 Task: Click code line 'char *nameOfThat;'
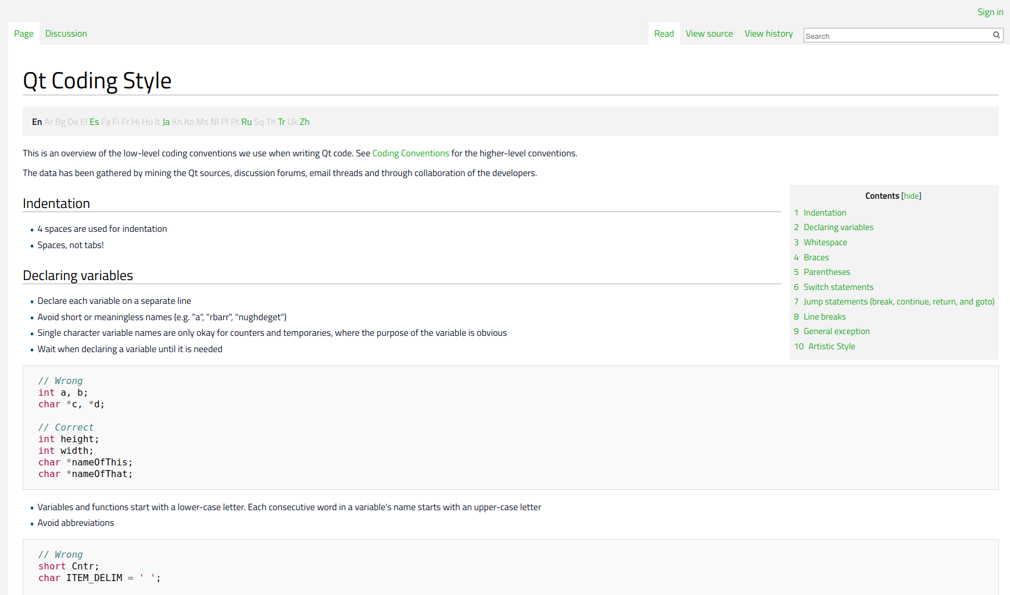(85, 474)
